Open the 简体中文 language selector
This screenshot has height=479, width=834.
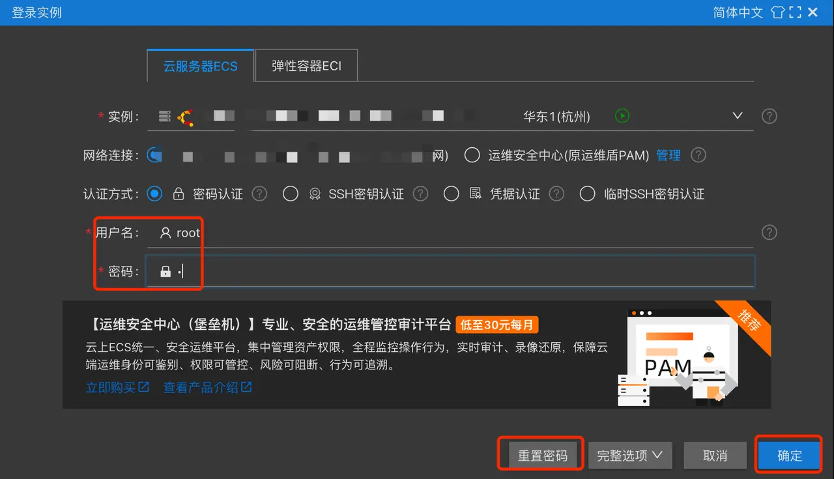[x=738, y=12]
